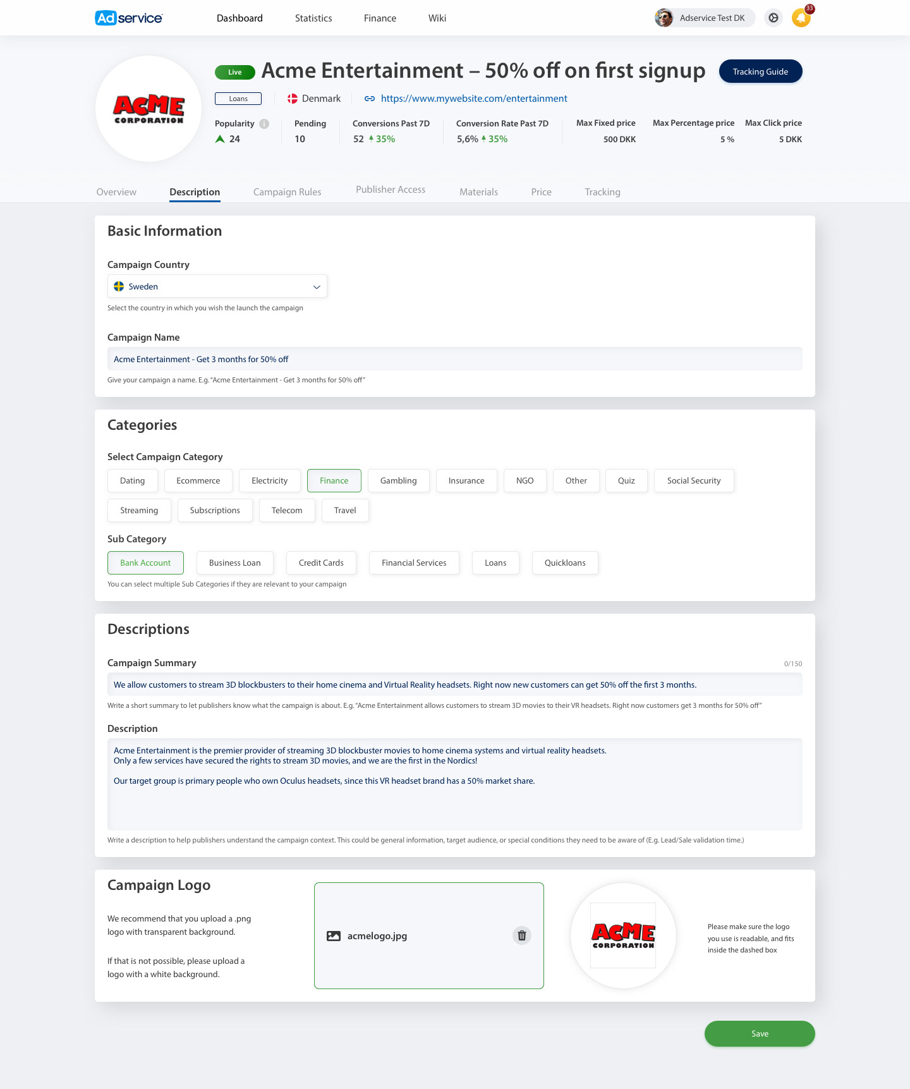The image size is (910, 1089).
Task: Select the Other category
Action: point(576,481)
